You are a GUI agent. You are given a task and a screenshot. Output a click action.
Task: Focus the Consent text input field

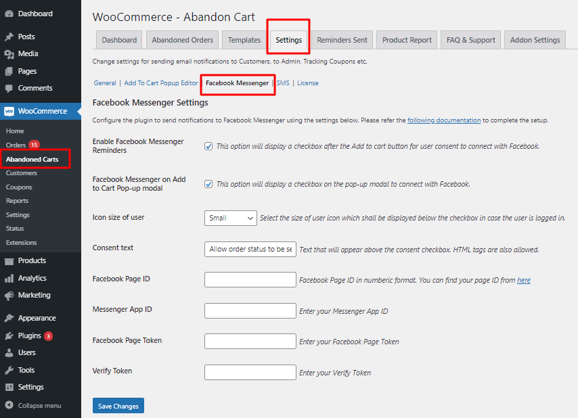tap(250, 250)
